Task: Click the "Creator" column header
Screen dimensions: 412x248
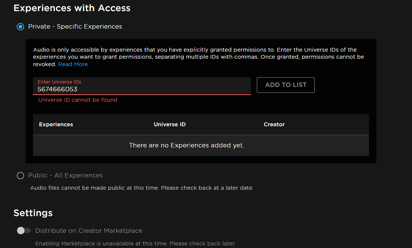Action: pos(274,124)
